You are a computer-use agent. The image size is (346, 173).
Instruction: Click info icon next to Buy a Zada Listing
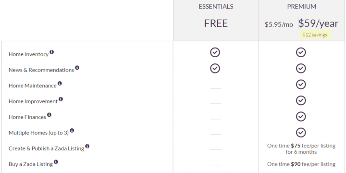click(56, 162)
